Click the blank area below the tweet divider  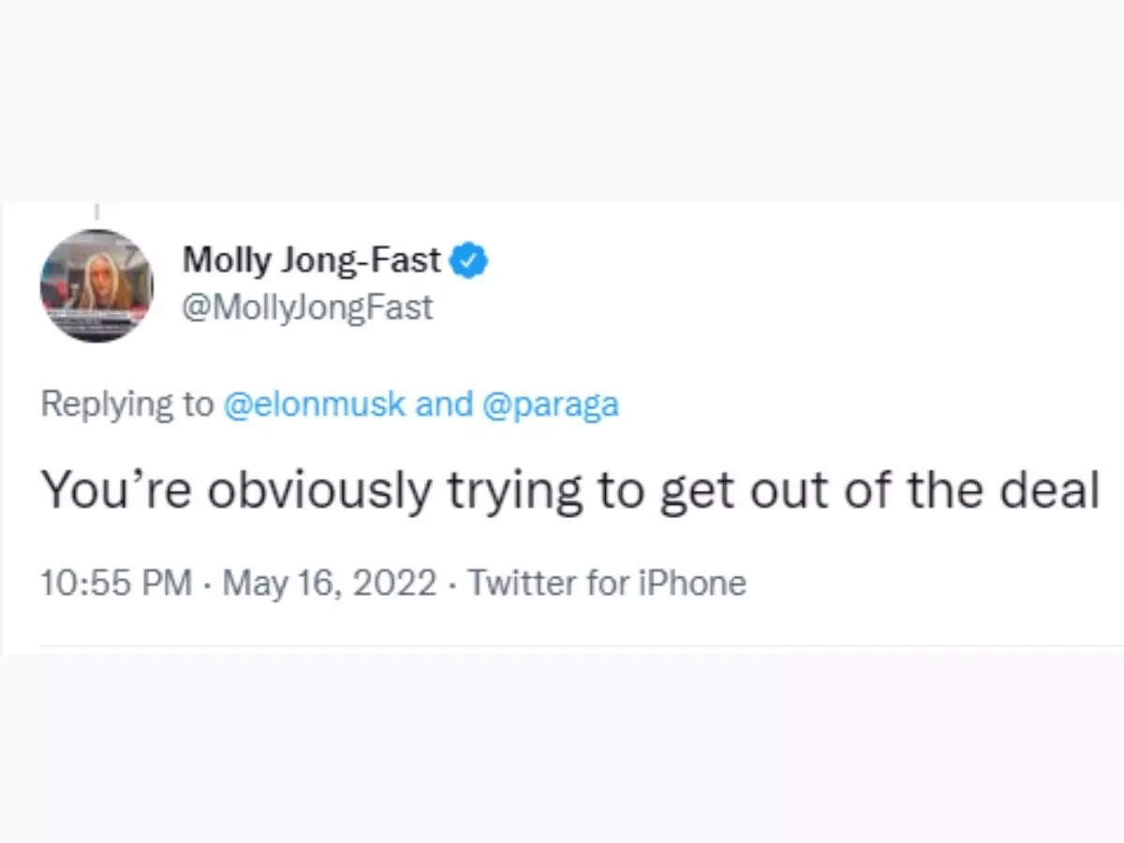pyautogui.click(x=562, y=749)
